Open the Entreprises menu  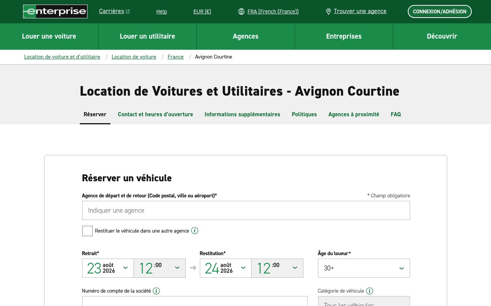344,36
